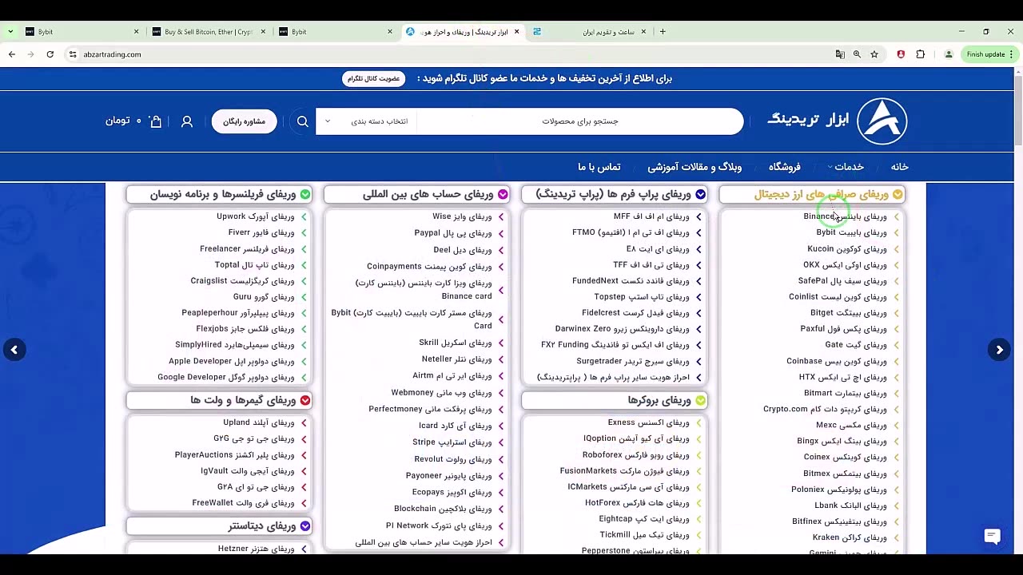Open the browser zoom icon

click(x=857, y=54)
